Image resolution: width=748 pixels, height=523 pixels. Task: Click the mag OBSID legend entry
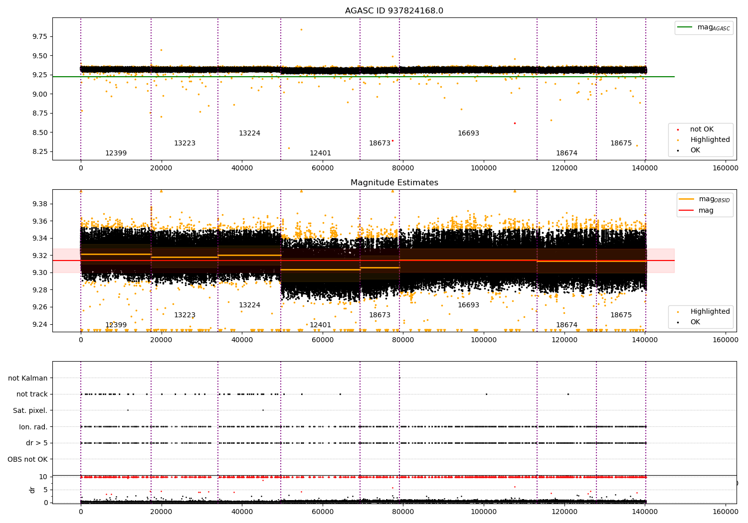coord(705,199)
